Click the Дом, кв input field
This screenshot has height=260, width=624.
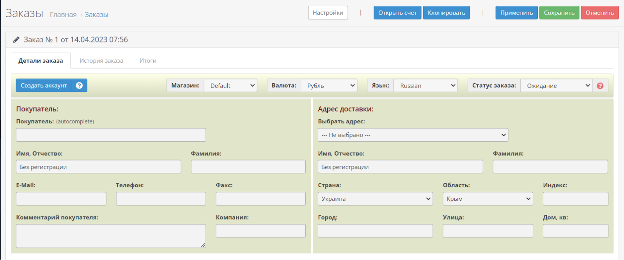(576, 231)
